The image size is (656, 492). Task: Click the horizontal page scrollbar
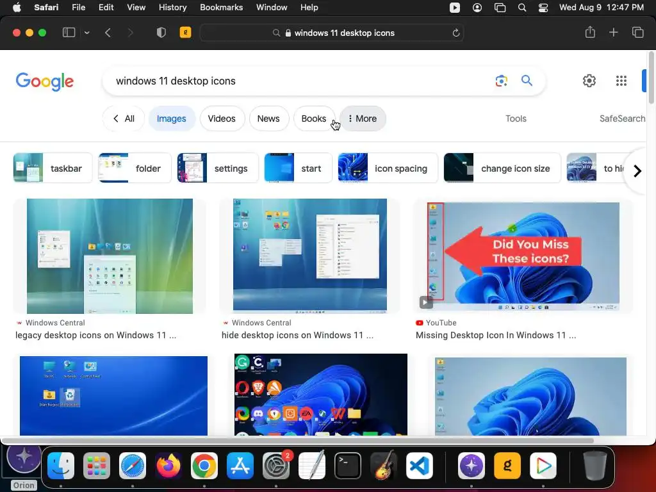tap(298, 441)
